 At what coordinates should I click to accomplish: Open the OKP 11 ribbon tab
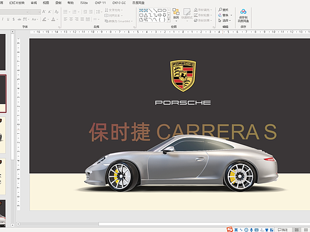click(x=100, y=3)
